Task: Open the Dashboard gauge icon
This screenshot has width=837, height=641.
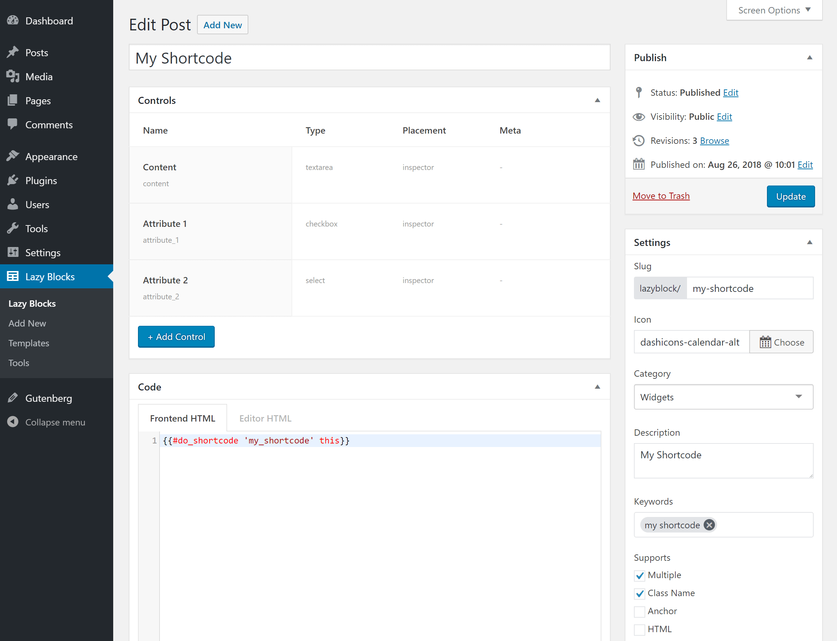Action: (x=13, y=20)
